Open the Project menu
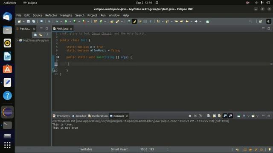The width and height of the screenshot is (273, 153). [x=92, y=15]
